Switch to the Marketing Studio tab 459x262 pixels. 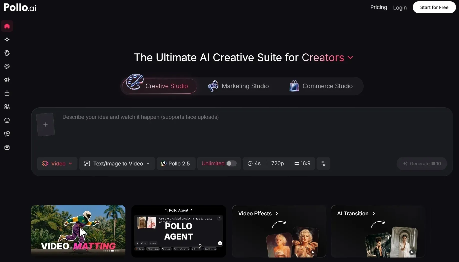pos(238,86)
